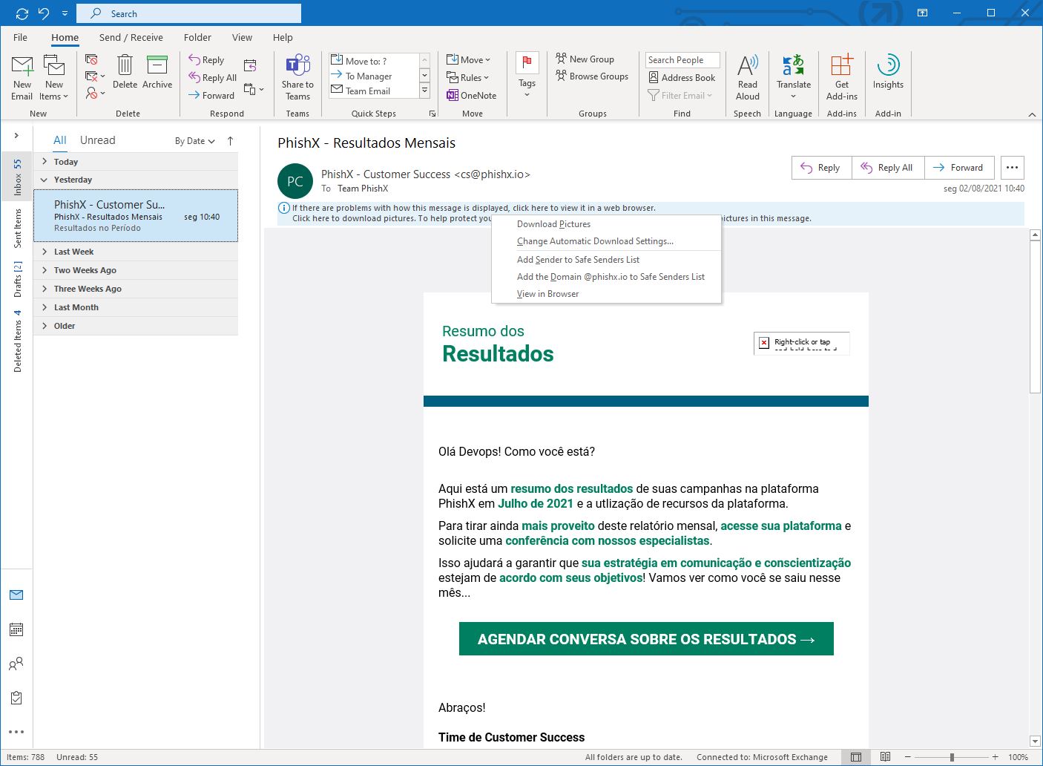1043x766 pixels.
Task: Switch to Mail view in sidebar
Action: click(x=16, y=595)
